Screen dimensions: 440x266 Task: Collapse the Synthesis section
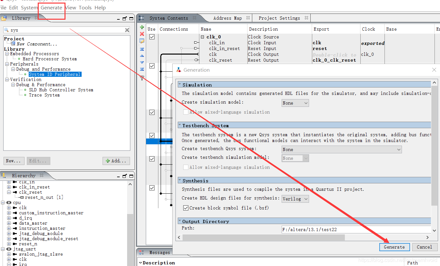180,181
